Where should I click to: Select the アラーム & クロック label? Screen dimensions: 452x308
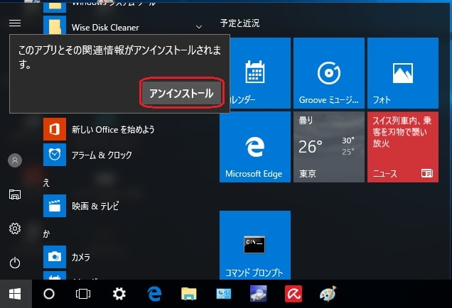click(102, 155)
